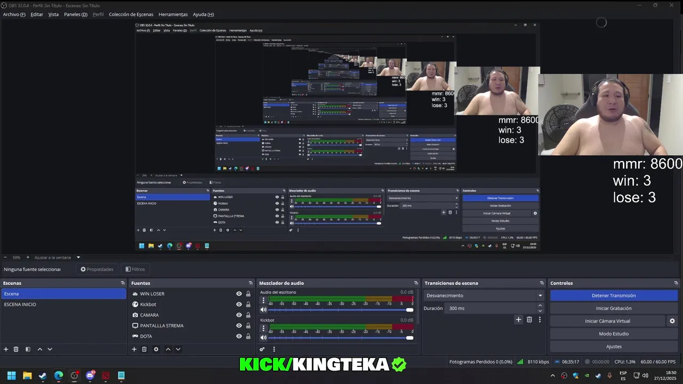Image resolution: width=683 pixels, height=384 pixels.
Task: Zoom out preview with minus icon
Action: point(5,257)
